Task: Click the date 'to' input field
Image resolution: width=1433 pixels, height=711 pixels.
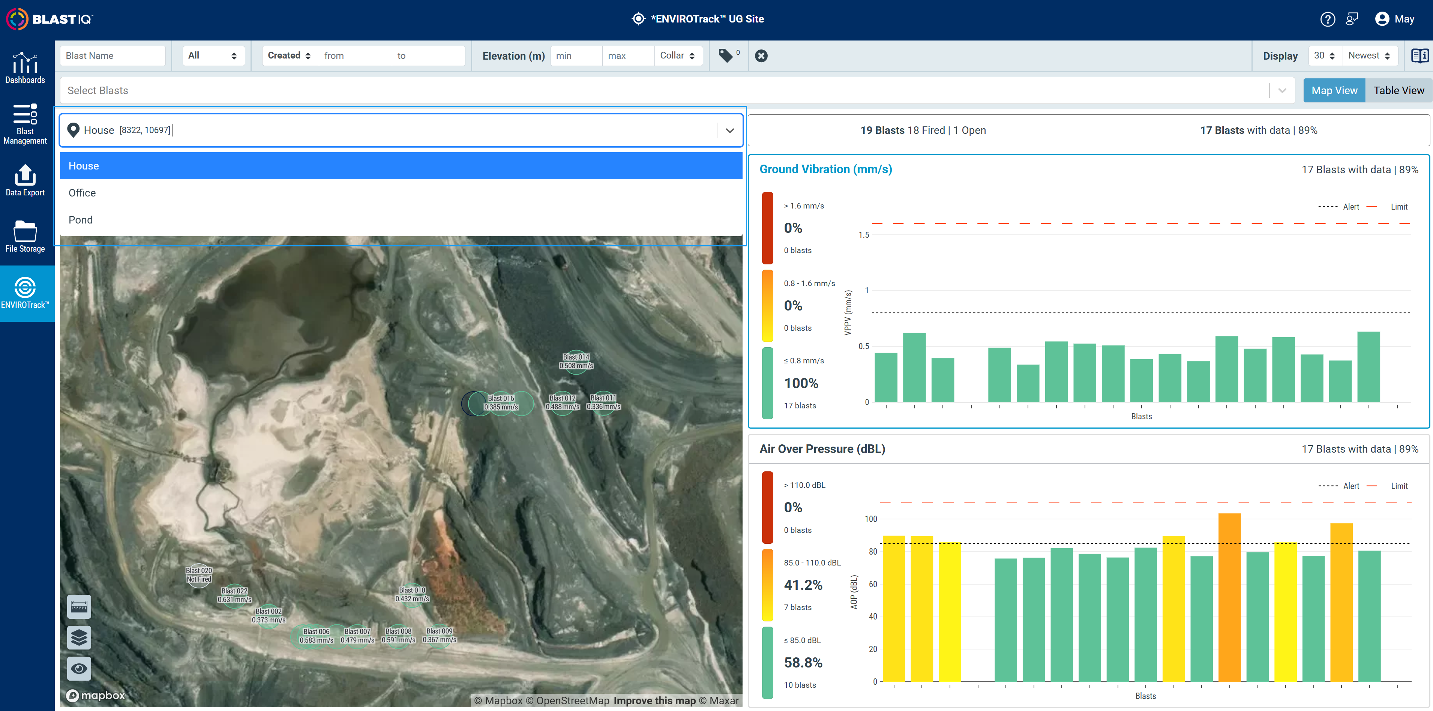Action: [428, 55]
